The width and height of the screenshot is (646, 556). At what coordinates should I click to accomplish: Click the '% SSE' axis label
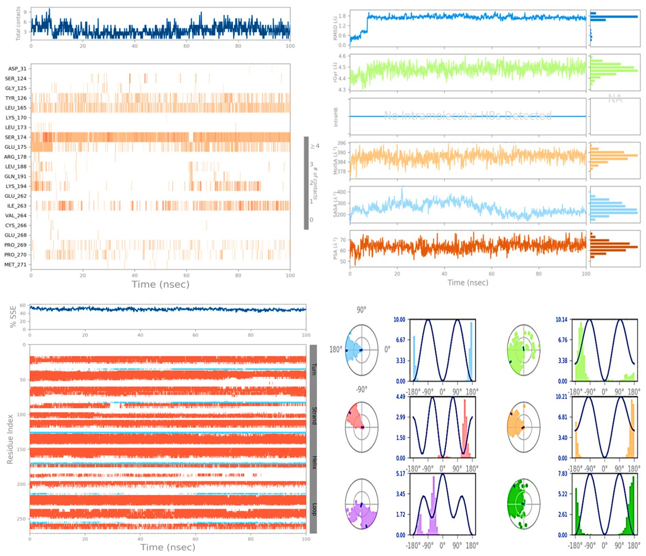(x=13, y=317)
